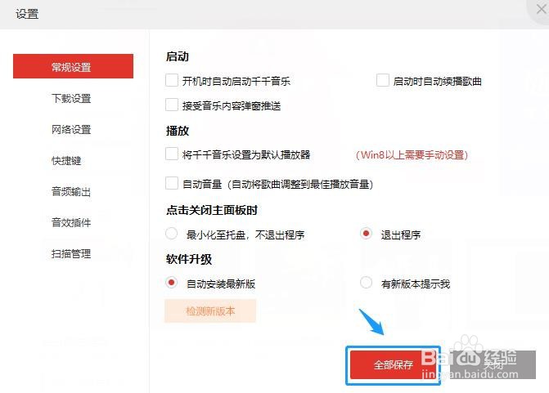Close the 设置 dialog with X
Viewport: 549px width, 393px height.
coord(542,9)
